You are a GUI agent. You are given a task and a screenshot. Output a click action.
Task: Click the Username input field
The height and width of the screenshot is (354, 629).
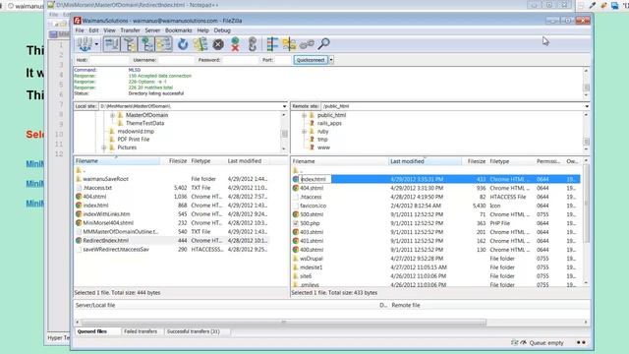(176, 60)
